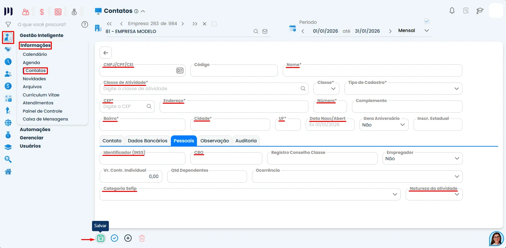This screenshot has height=248, width=506.
Task: Open the Auditoria tab
Action: (x=246, y=141)
